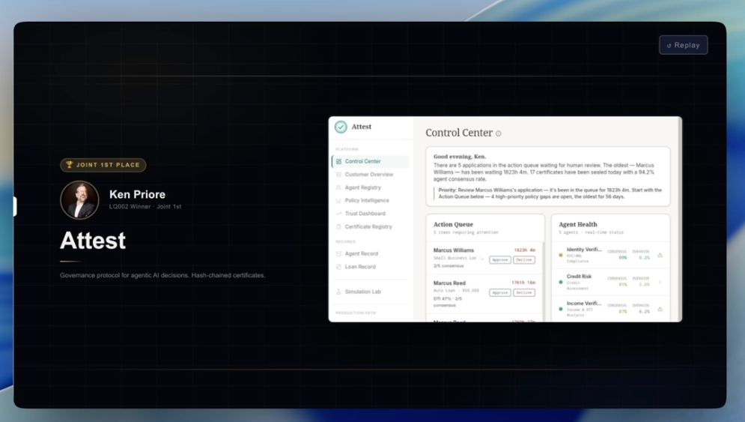Click the Agent Registry sidebar icon

(338, 187)
